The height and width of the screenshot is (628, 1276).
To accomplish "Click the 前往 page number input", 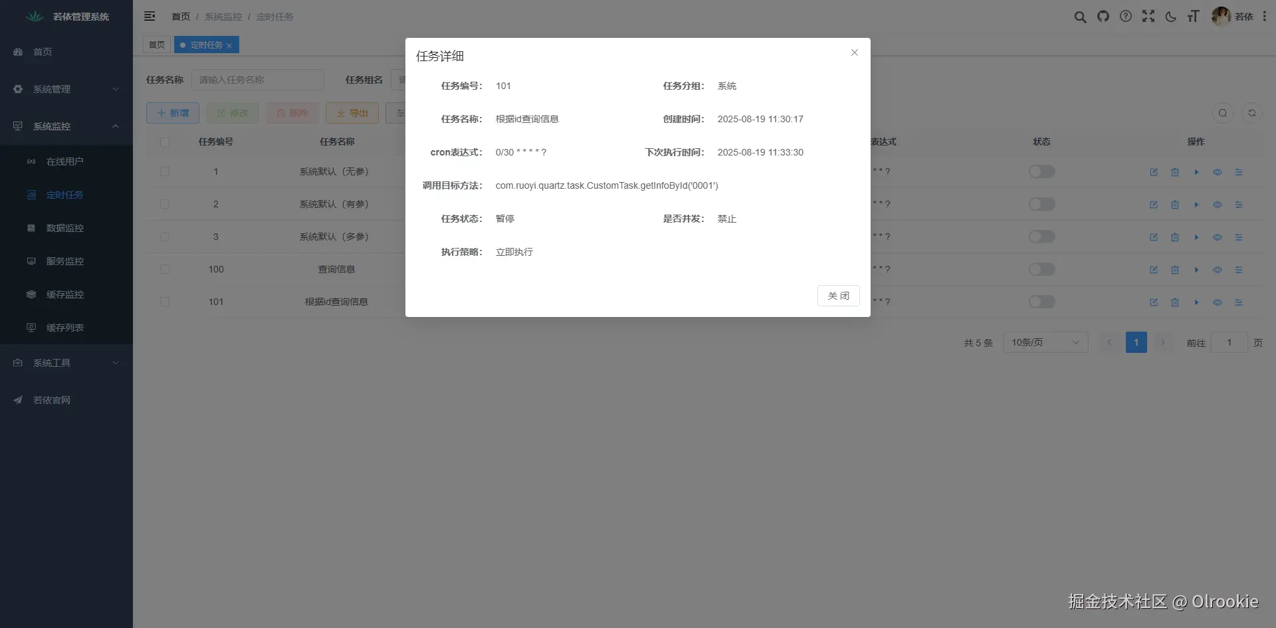I will pos(1229,342).
